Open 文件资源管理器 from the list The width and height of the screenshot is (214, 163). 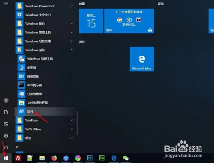[45, 103]
